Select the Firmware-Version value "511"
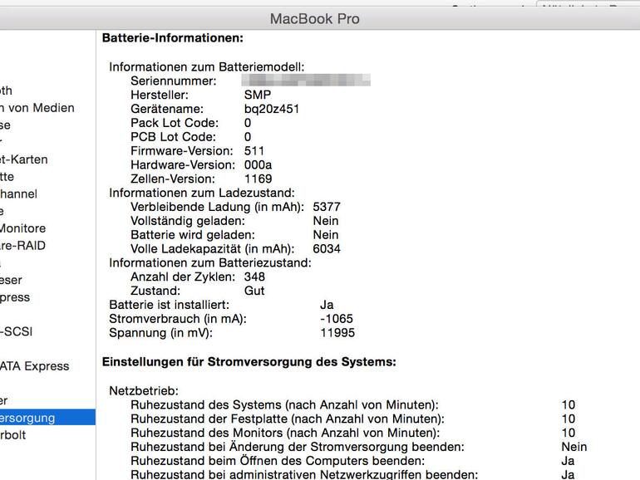 pos(254,151)
